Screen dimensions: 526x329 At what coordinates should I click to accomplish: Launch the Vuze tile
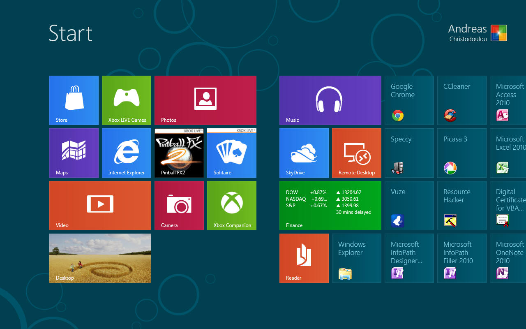(x=409, y=206)
